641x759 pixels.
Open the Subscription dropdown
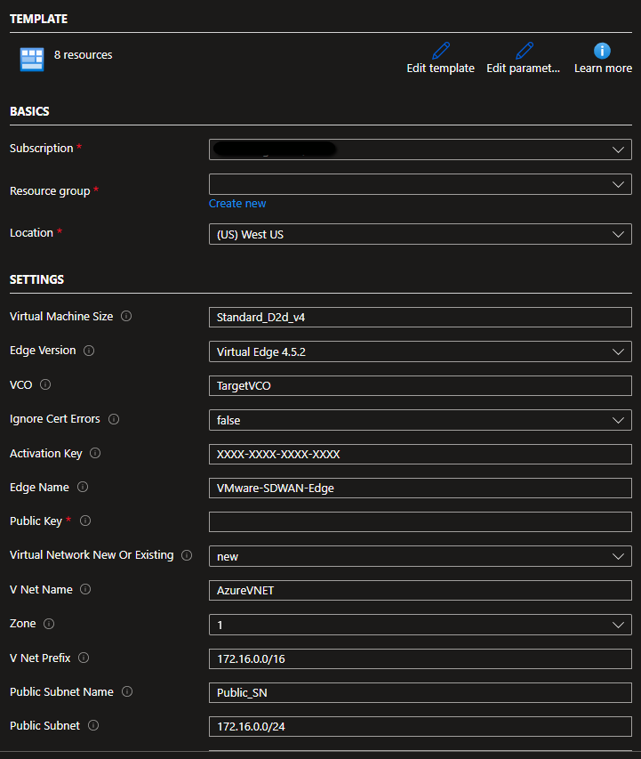coord(420,149)
